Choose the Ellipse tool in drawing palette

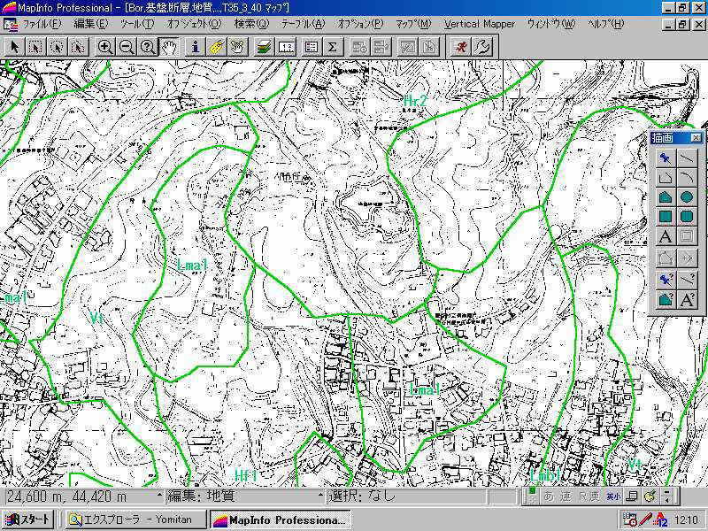pyautogui.click(x=687, y=197)
